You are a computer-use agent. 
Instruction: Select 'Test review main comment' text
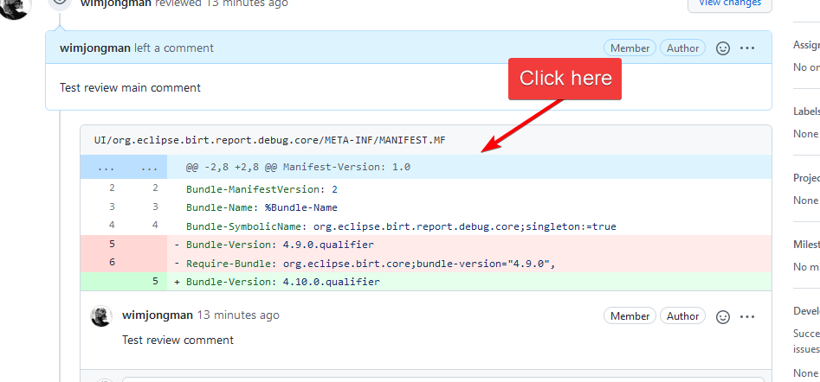130,87
